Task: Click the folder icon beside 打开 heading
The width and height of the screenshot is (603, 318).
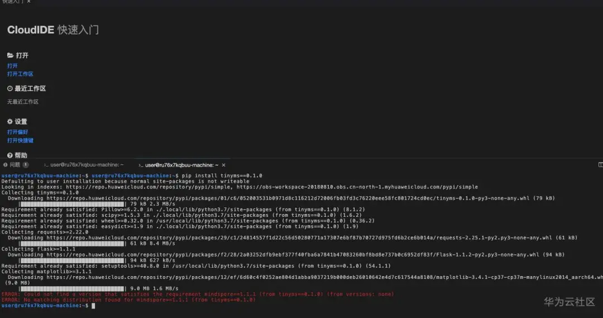Action: pyautogui.click(x=10, y=56)
